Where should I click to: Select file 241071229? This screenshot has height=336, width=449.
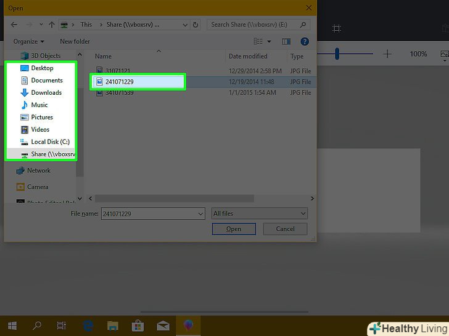pos(120,82)
